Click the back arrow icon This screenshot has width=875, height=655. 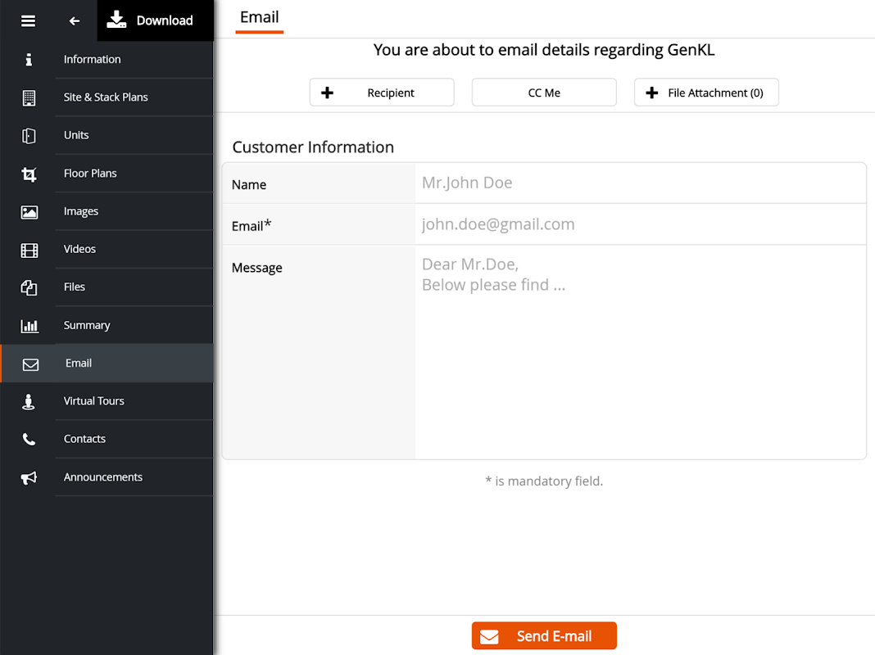pyautogui.click(x=75, y=20)
